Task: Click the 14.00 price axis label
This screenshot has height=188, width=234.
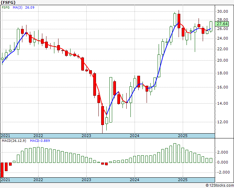Action: (x=223, y=103)
